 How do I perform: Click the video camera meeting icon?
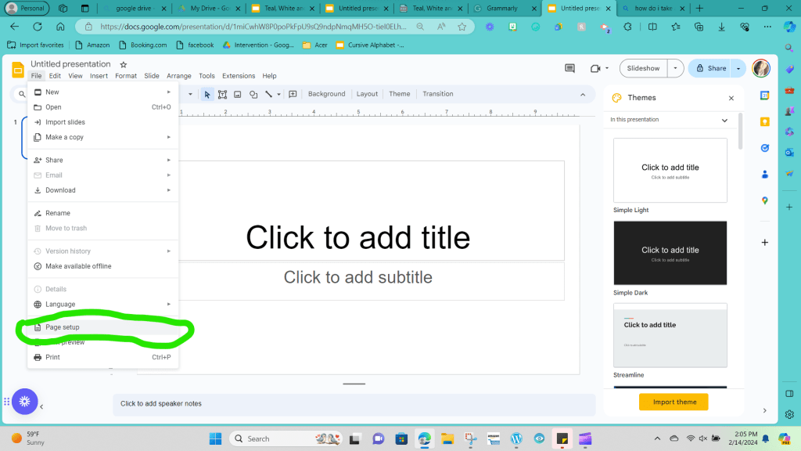[596, 69]
